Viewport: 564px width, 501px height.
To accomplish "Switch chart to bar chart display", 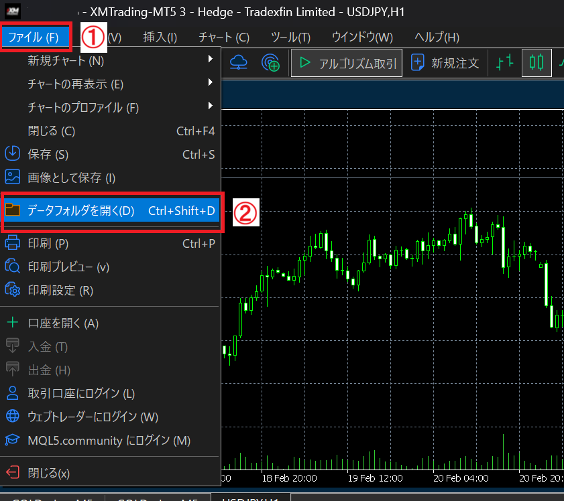I will pos(504,62).
